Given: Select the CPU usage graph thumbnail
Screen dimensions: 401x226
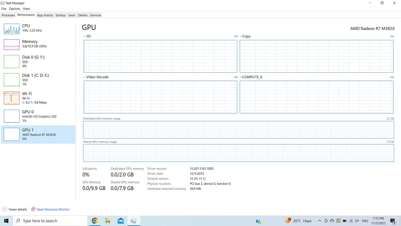Looking at the screenshot, I should coord(11,29).
